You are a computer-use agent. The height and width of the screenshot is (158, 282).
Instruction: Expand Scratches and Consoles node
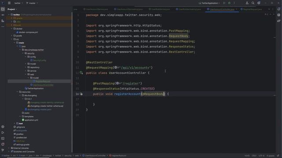[9, 151]
